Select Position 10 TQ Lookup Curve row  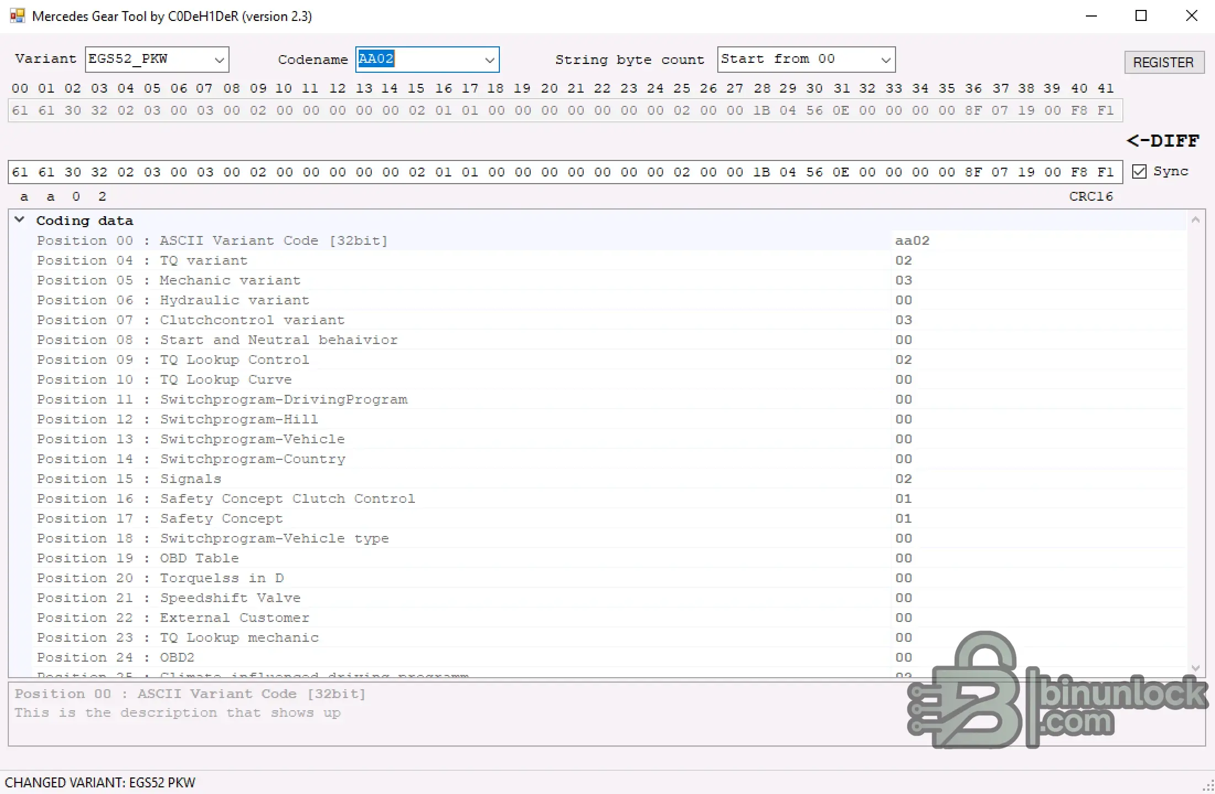[x=609, y=379]
